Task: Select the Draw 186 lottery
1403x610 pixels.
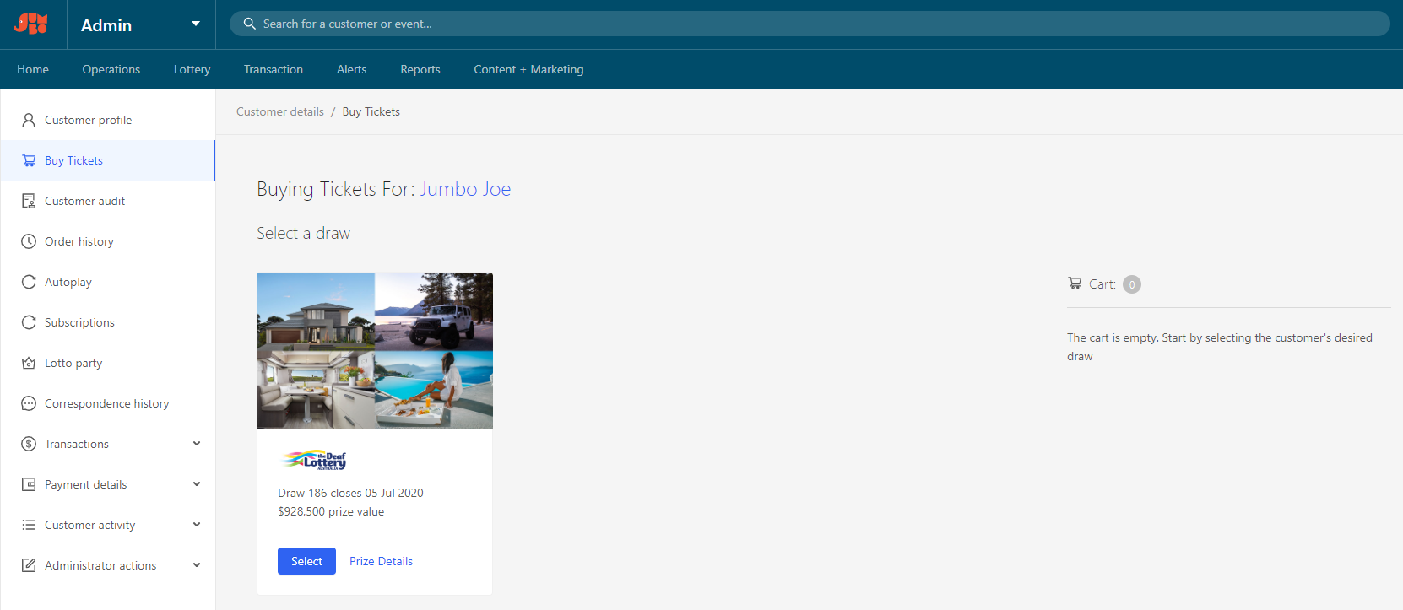Action: coord(306,561)
